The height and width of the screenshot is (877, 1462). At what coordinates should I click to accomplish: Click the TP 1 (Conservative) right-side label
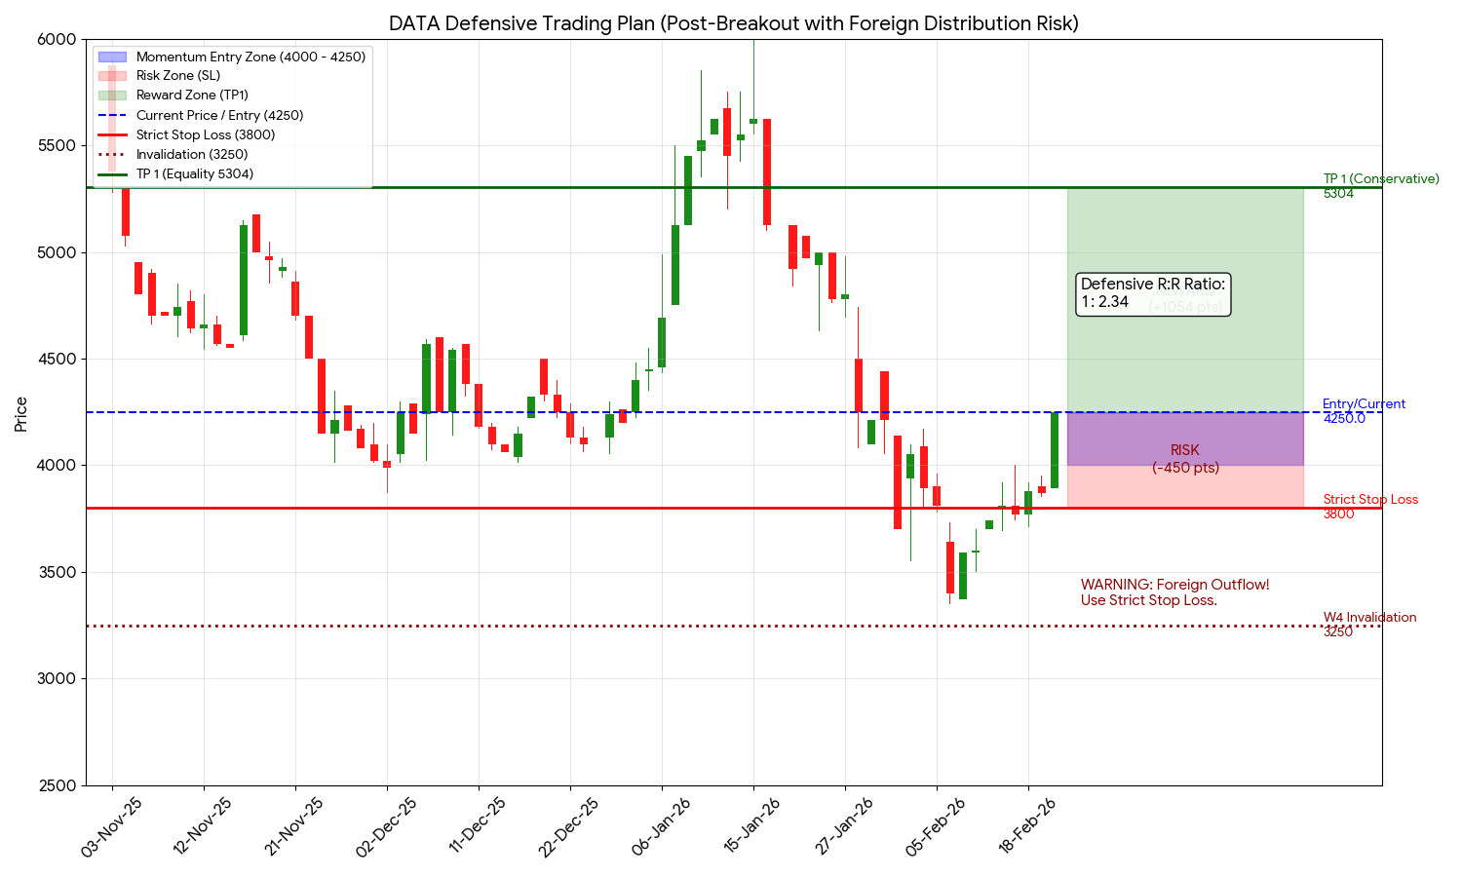[1380, 186]
